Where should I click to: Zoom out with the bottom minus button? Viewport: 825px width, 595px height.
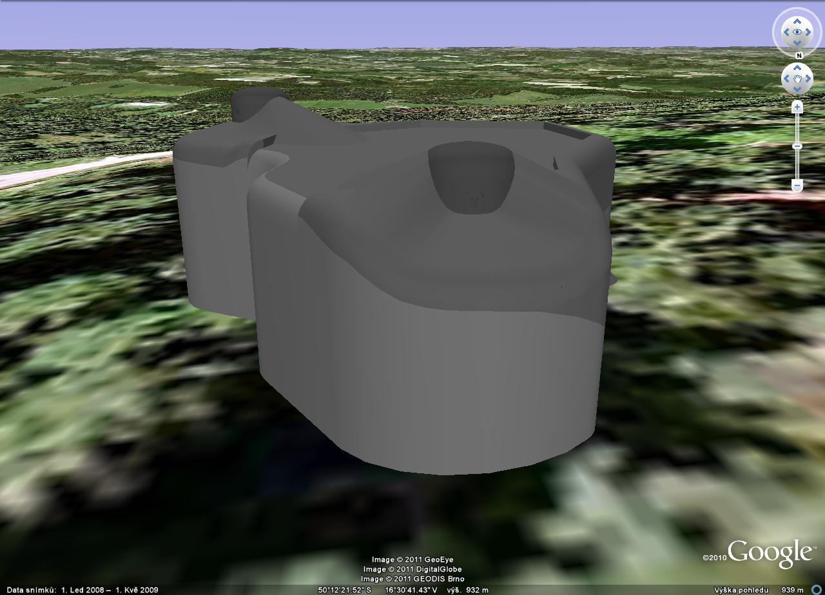[x=797, y=185]
